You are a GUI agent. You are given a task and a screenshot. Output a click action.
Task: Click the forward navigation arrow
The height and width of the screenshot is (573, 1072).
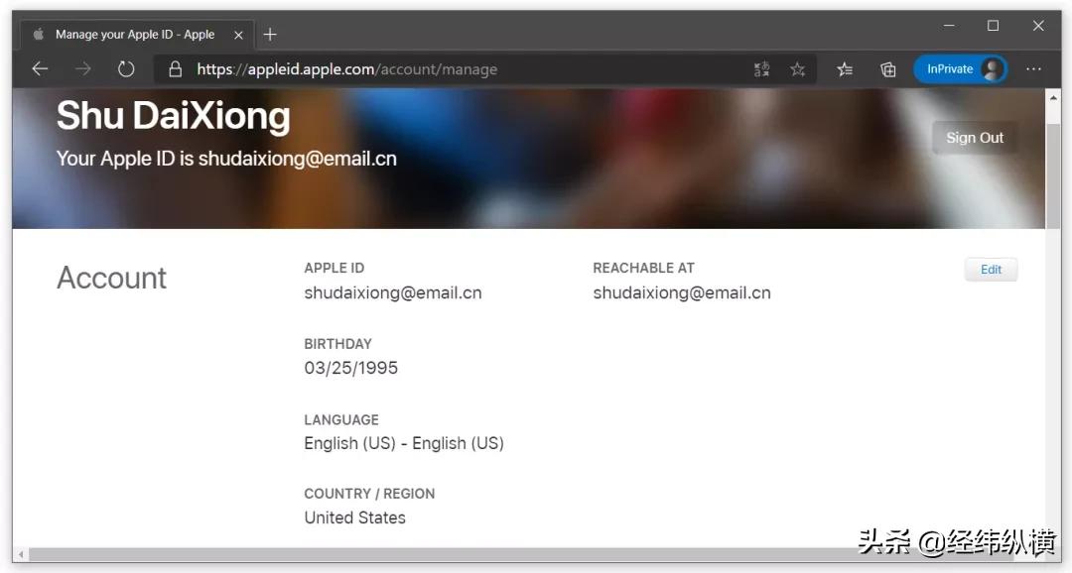[83, 68]
